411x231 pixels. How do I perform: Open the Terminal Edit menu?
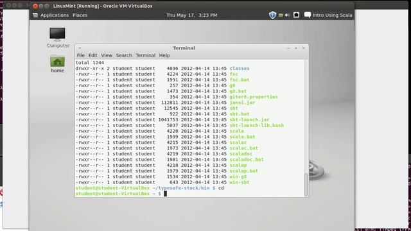coord(92,55)
